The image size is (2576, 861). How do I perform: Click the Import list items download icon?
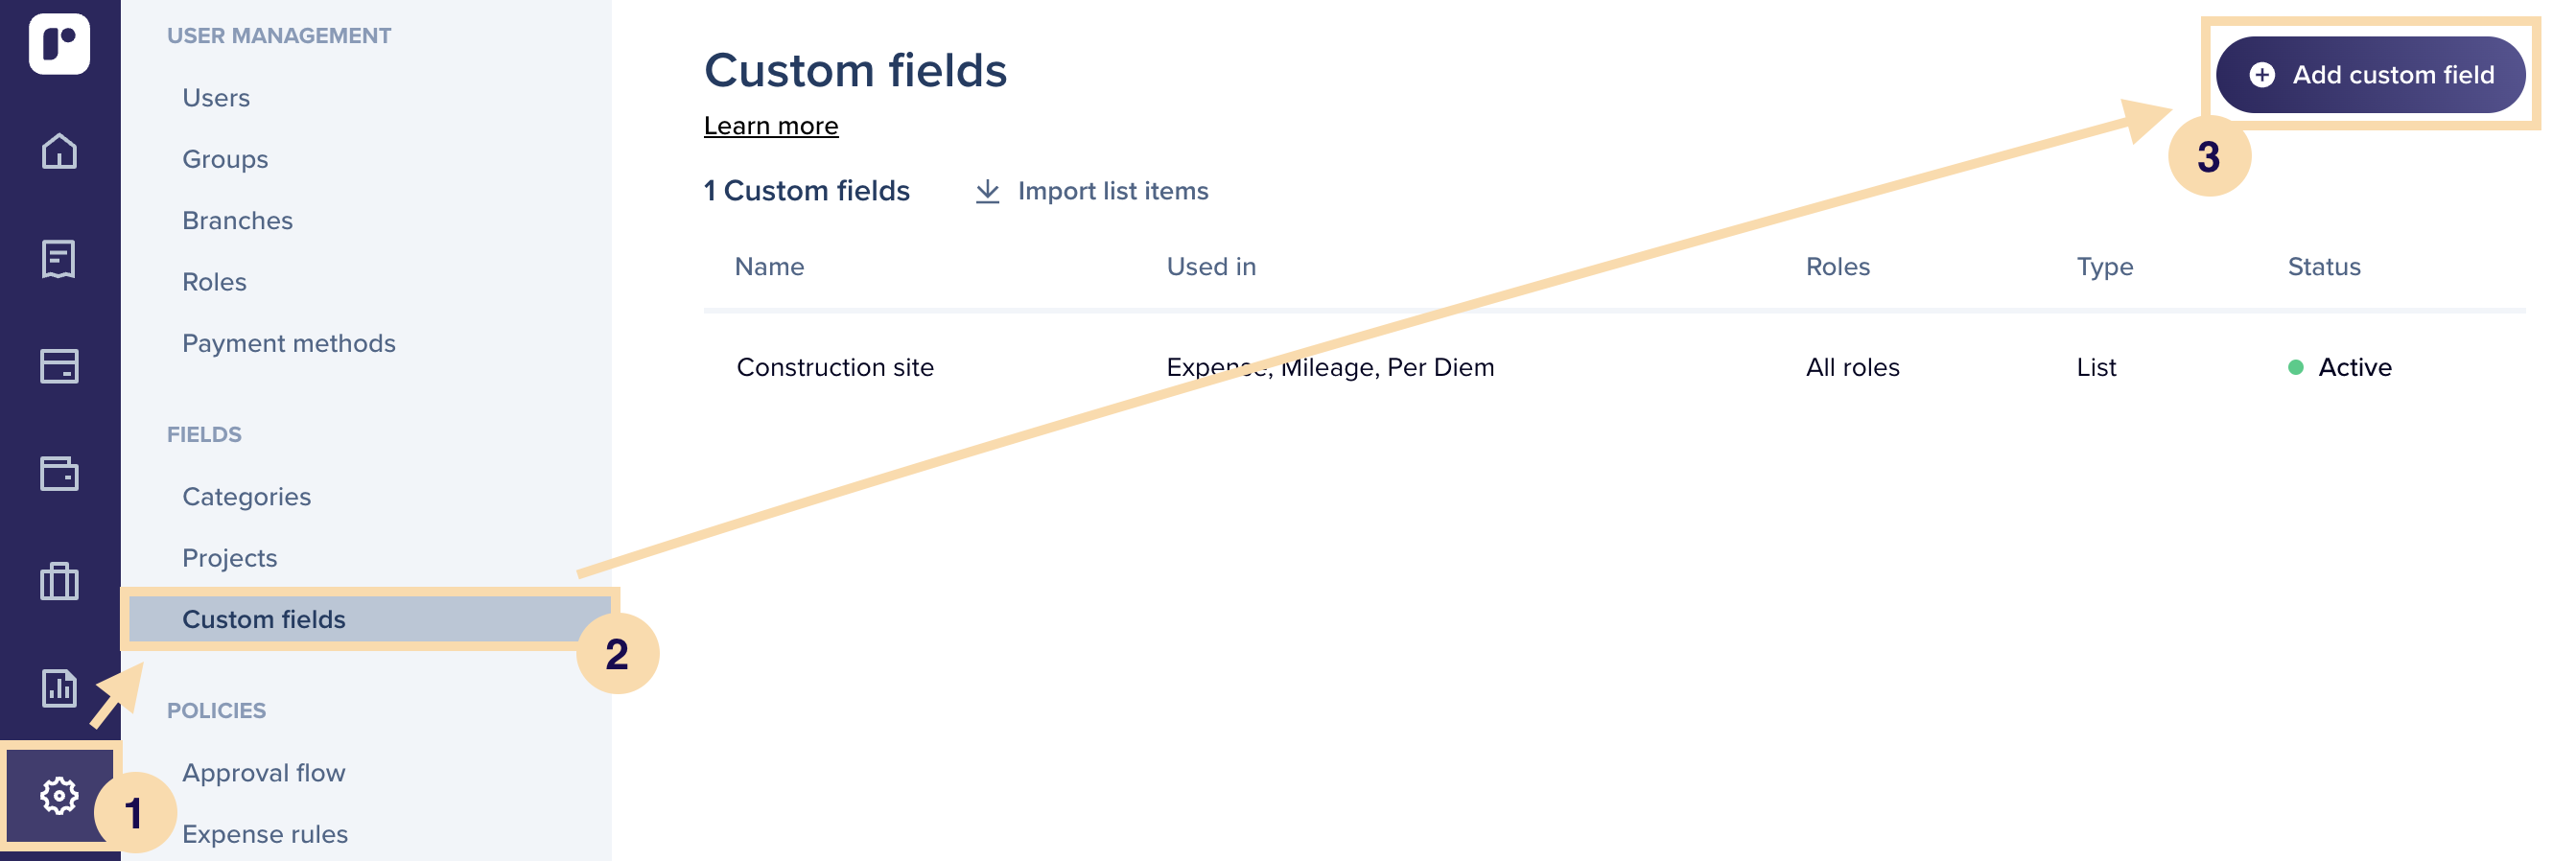[x=987, y=191]
